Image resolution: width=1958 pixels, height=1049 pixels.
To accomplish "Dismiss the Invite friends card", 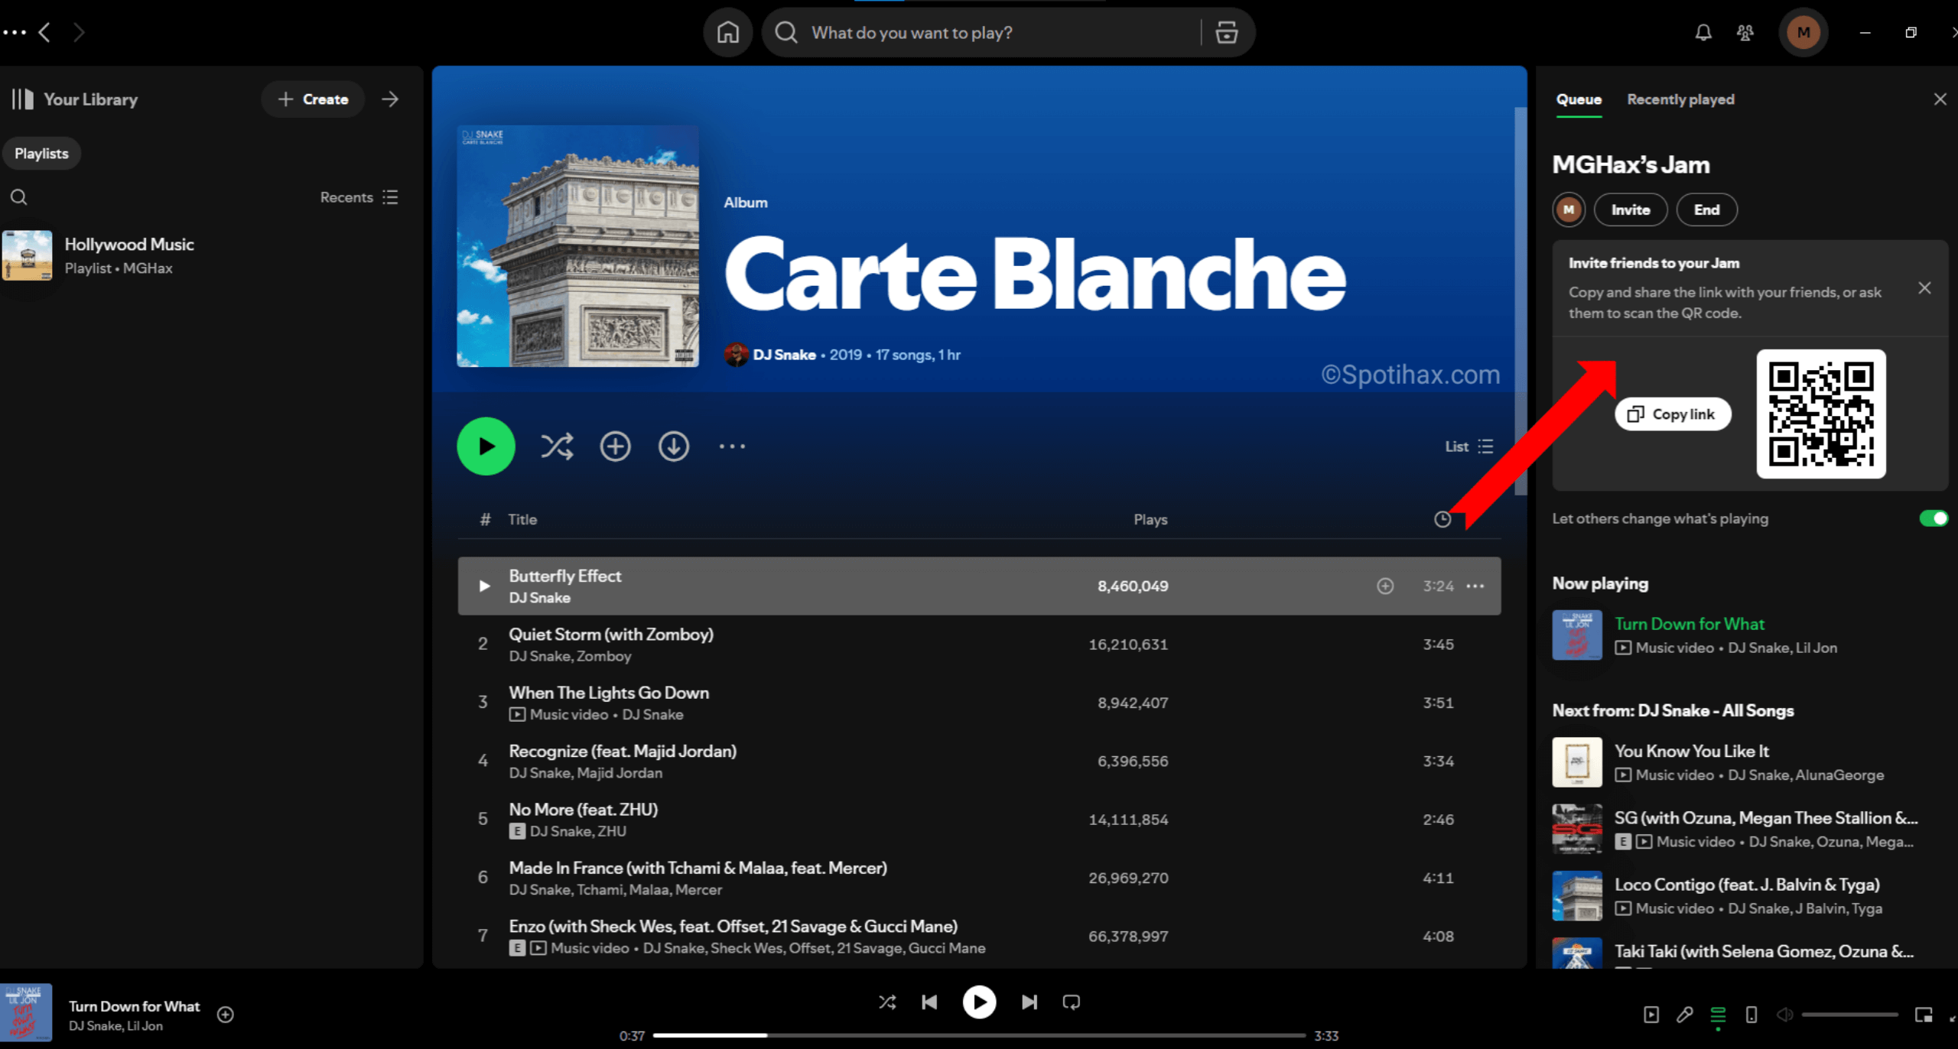I will 1924,288.
